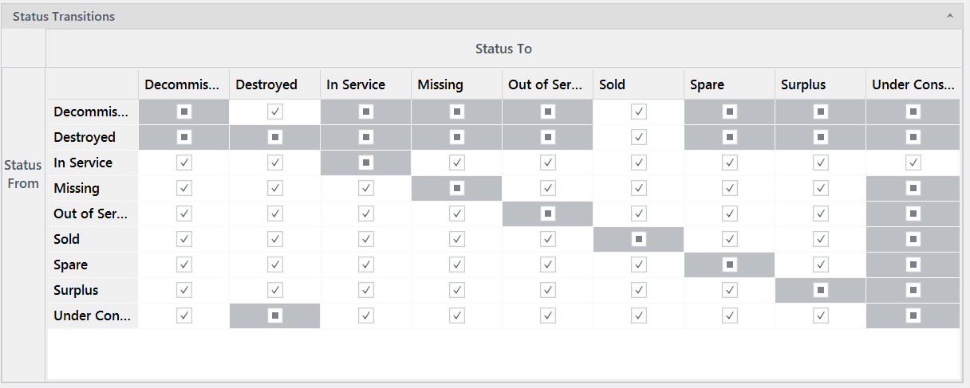
Task: Toggle Under Construction to Destroyed checkbox
Action: pos(275,315)
